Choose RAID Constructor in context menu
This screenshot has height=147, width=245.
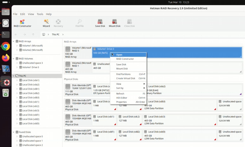[128, 59]
